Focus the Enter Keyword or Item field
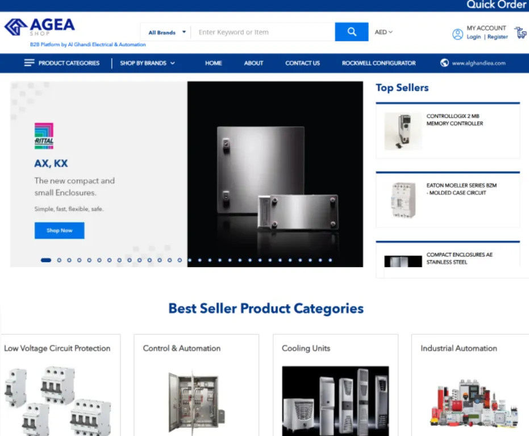Image resolution: width=529 pixels, height=436 pixels. pyautogui.click(x=263, y=32)
